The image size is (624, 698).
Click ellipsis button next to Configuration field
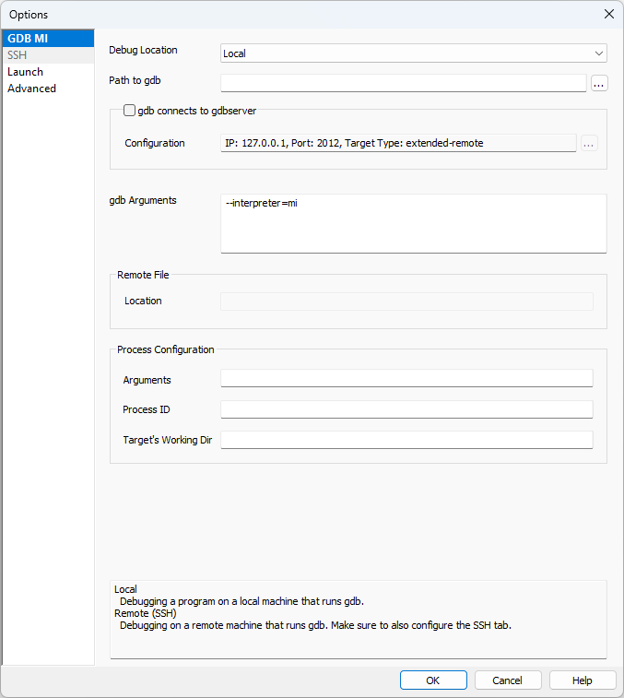tap(589, 143)
